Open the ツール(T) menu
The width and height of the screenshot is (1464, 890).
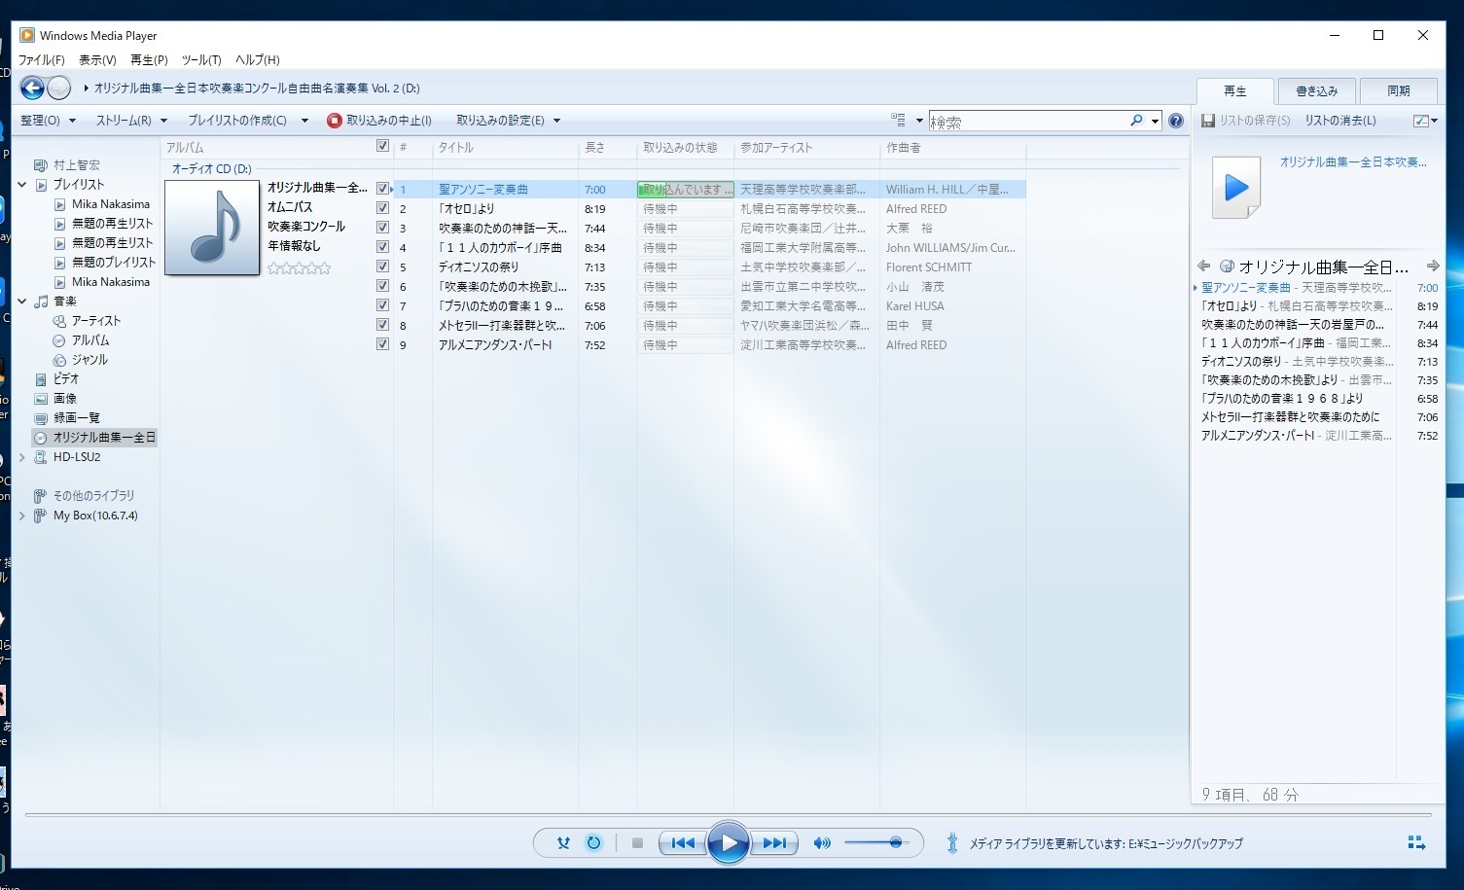click(201, 60)
